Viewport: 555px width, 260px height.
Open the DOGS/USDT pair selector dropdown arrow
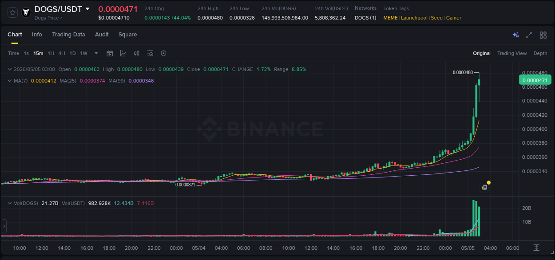pos(87,9)
